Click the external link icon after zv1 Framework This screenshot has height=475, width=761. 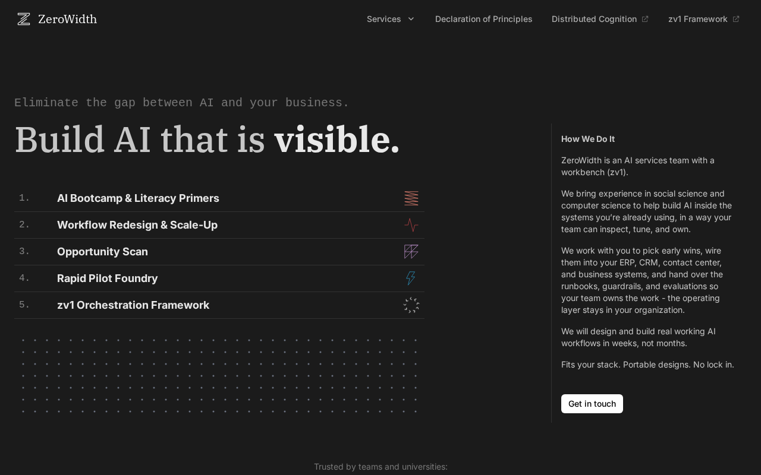click(x=736, y=19)
